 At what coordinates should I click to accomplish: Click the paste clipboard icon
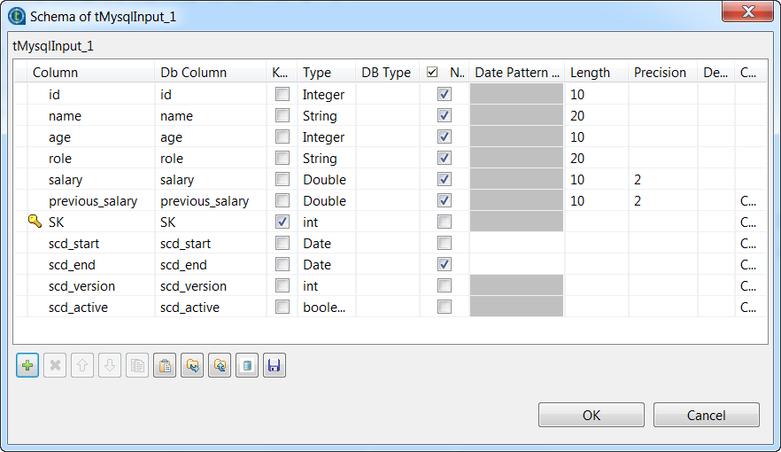click(x=164, y=365)
